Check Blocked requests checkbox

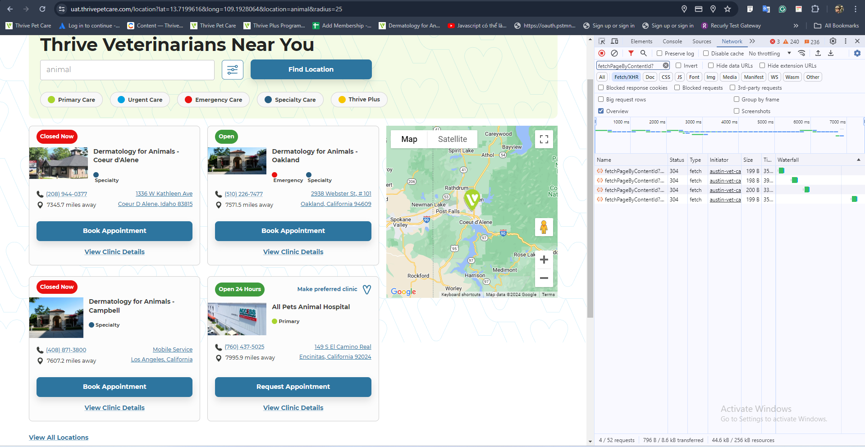click(x=677, y=87)
